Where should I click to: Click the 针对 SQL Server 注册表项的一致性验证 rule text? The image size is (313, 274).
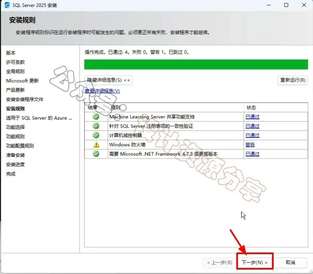tap(151, 126)
